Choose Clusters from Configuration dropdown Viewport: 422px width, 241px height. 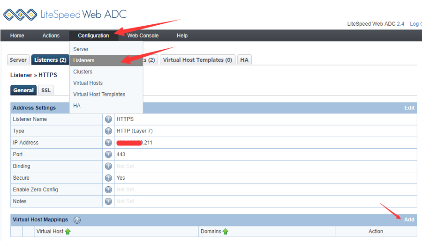point(106,72)
